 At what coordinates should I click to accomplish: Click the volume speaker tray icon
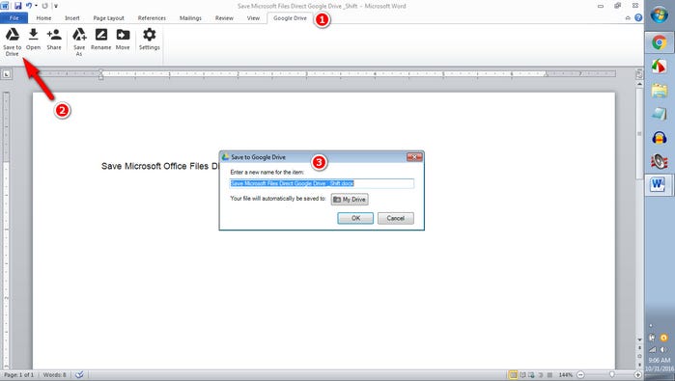click(663, 349)
